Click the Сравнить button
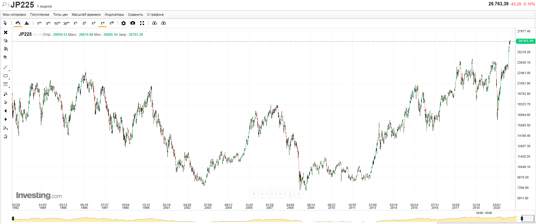536x224 pixels. (x=135, y=15)
